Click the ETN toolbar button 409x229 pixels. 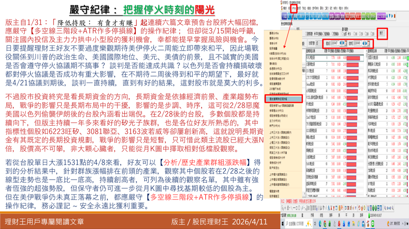[311, 16]
